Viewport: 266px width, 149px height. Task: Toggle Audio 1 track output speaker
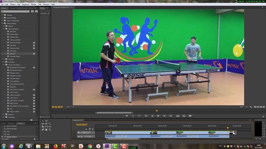pyautogui.click(x=79, y=136)
